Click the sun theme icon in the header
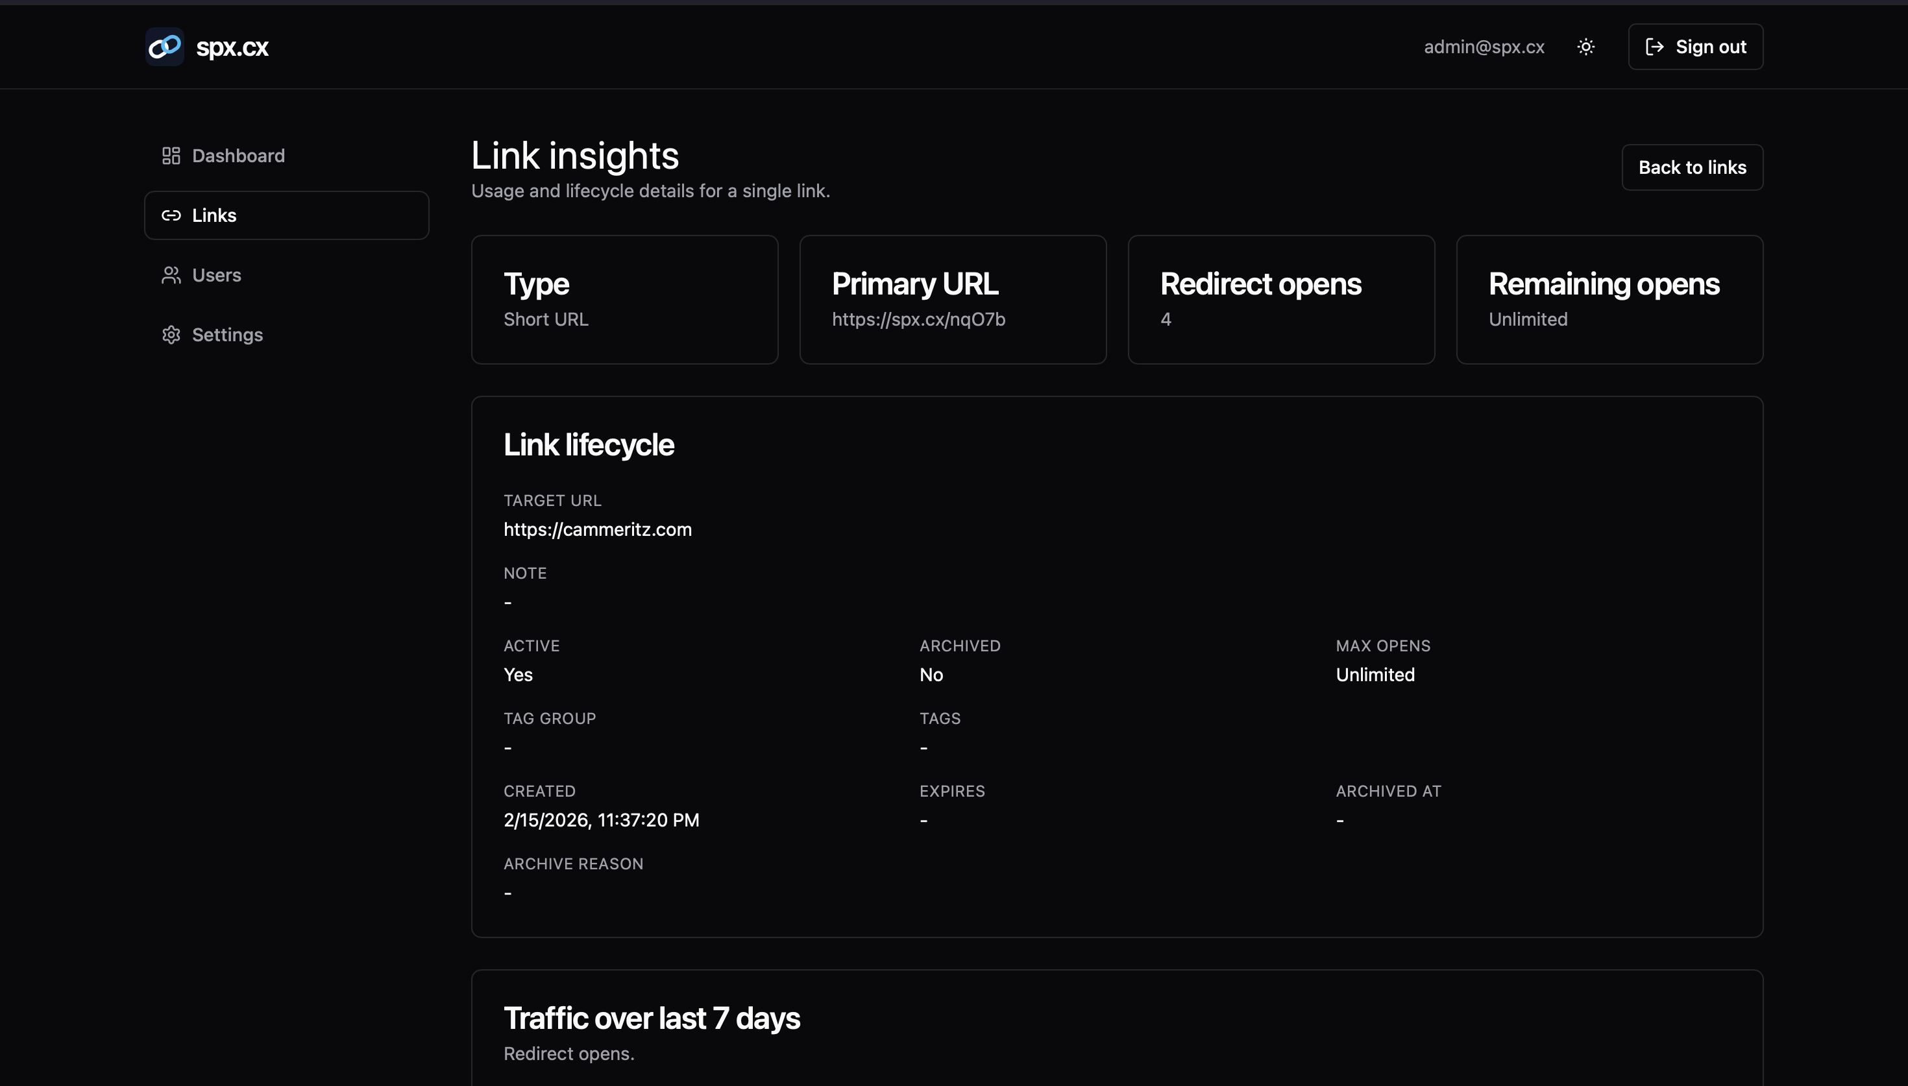This screenshot has height=1086, width=1908. click(x=1585, y=46)
